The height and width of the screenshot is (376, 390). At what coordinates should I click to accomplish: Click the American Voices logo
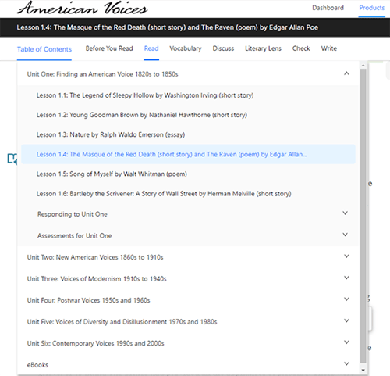82,8
